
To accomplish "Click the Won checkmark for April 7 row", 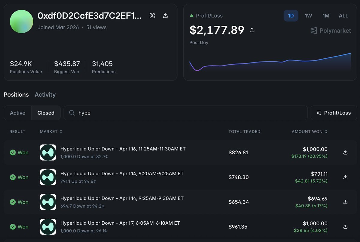I will tap(13, 227).
